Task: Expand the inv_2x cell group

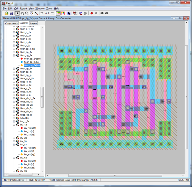Action: click(14, 138)
